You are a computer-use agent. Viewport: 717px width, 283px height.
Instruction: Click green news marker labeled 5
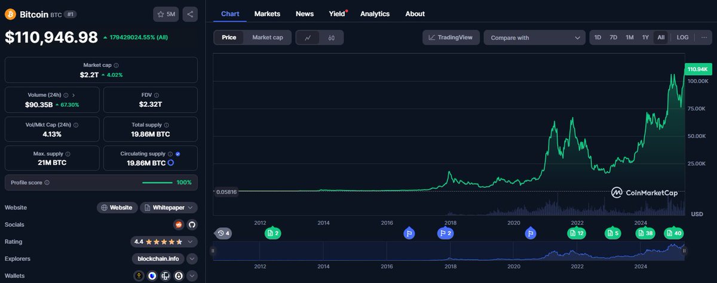click(x=612, y=233)
